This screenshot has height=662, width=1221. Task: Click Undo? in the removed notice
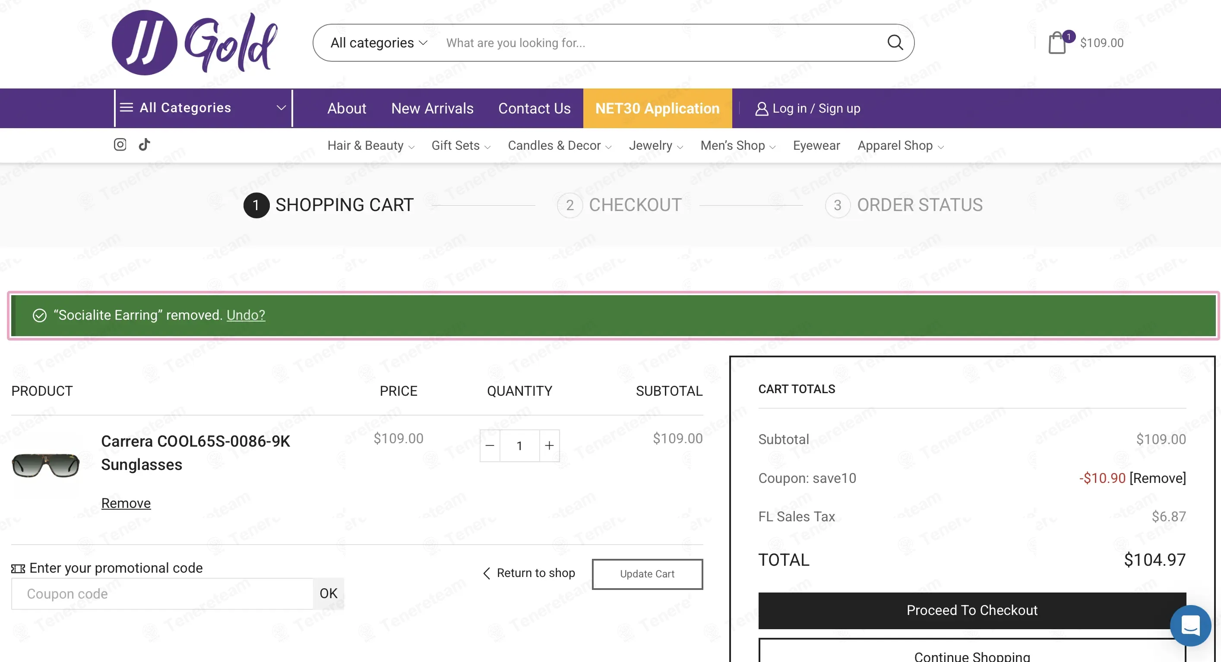(x=246, y=315)
